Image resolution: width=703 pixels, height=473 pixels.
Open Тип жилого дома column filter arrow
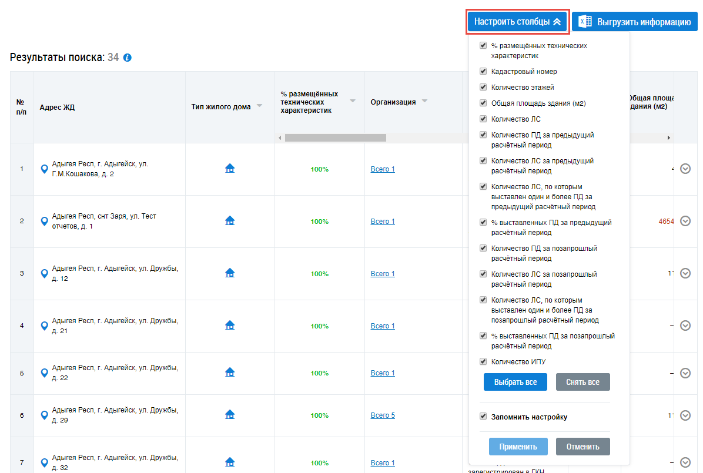[259, 106]
